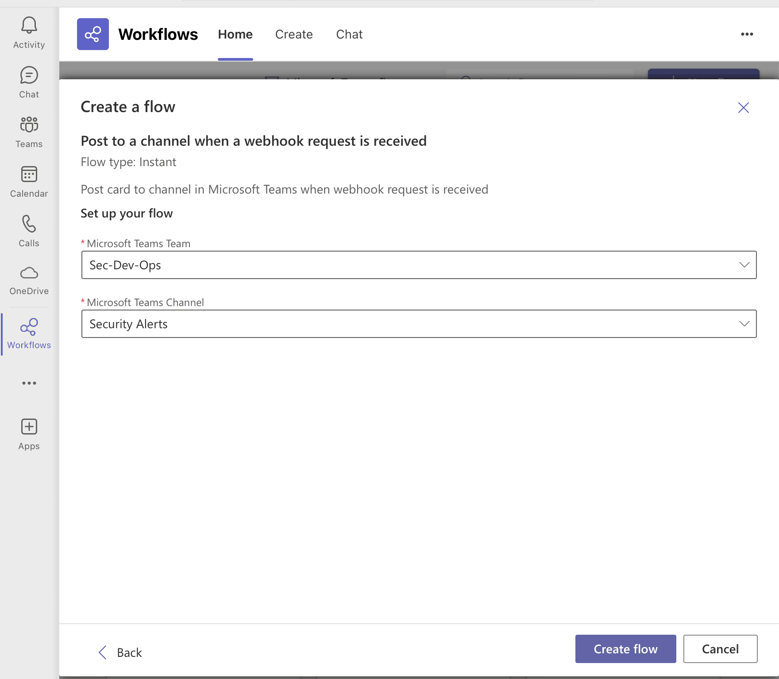Expand the Microsoft Teams Team dropdown
Image resolution: width=779 pixels, height=679 pixels.
tap(744, 265)
